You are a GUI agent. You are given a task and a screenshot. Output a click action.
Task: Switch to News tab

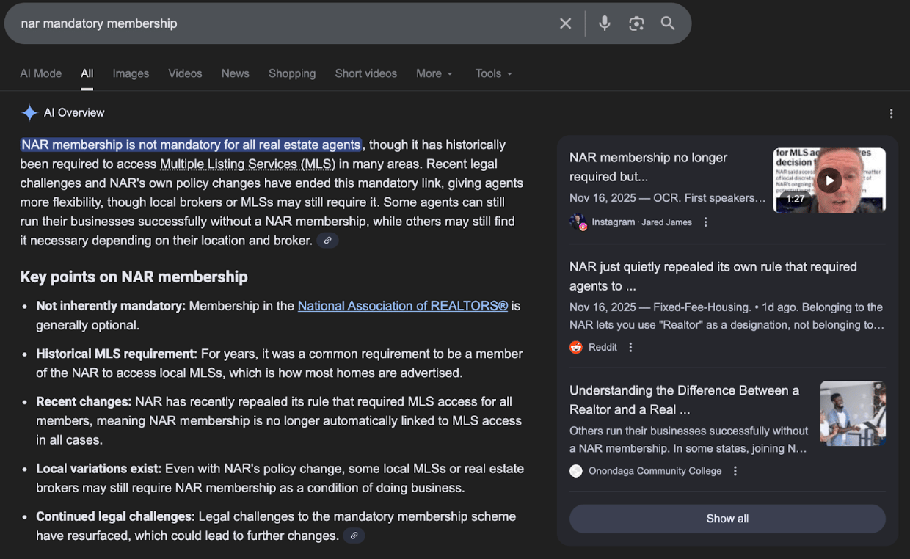236,73
